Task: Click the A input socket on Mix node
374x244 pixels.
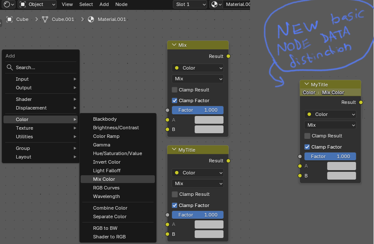Action: [x=167, y=120]
